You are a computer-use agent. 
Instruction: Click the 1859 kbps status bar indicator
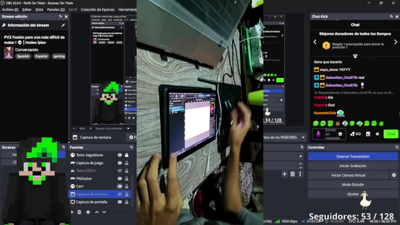point(286,221)
